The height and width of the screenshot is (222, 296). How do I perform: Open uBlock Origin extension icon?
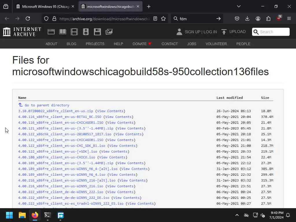click(x=279, y=18)
